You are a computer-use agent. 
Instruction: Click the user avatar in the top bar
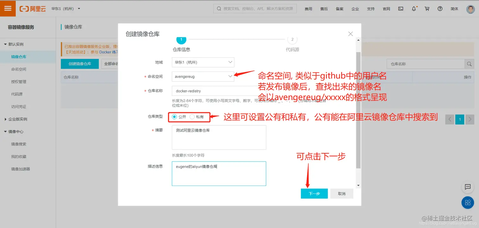470,9
